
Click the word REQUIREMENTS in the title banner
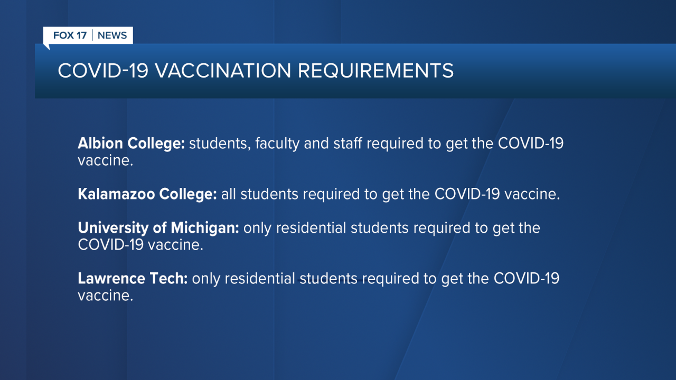coord(376,71)
